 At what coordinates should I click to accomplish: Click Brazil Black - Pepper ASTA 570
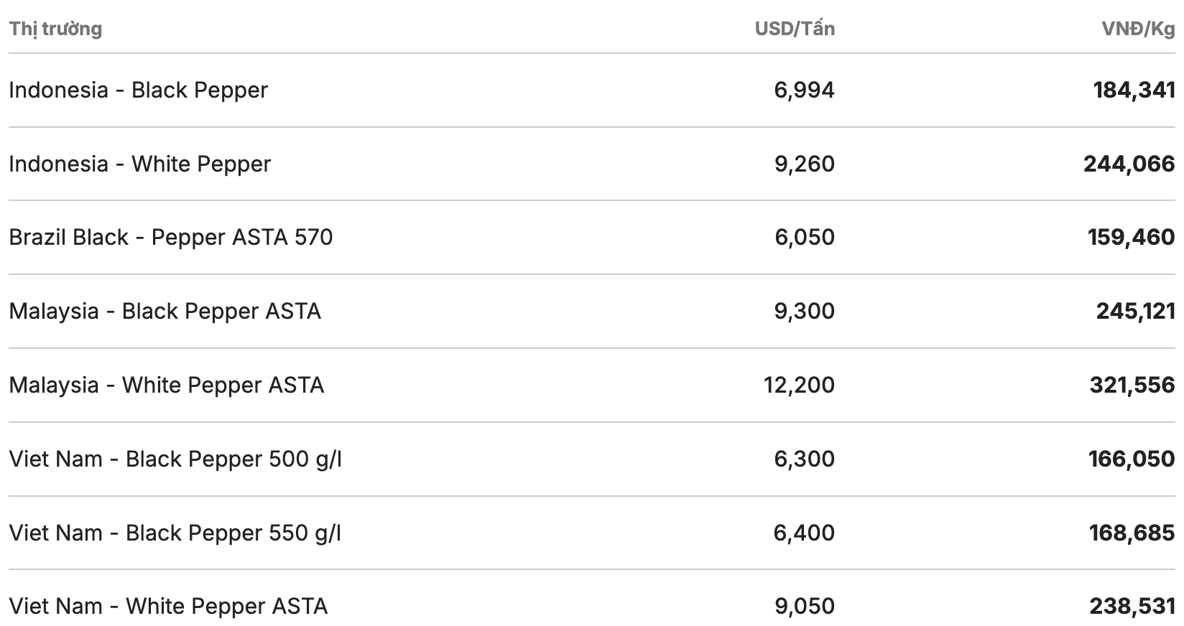click(x=170, y=238)
